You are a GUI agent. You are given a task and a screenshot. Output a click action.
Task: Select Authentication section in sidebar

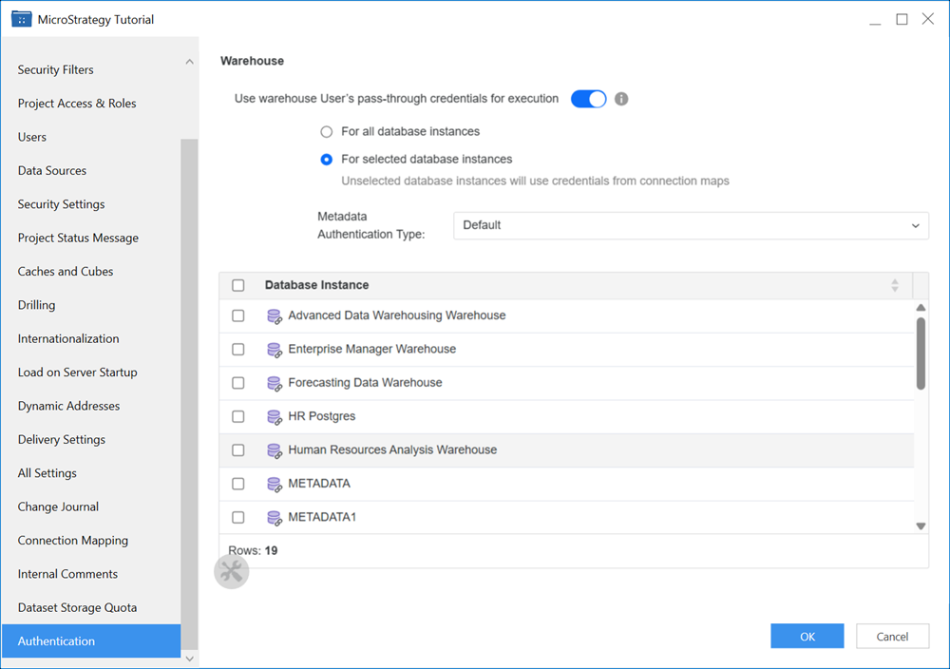tap(91, 641)
